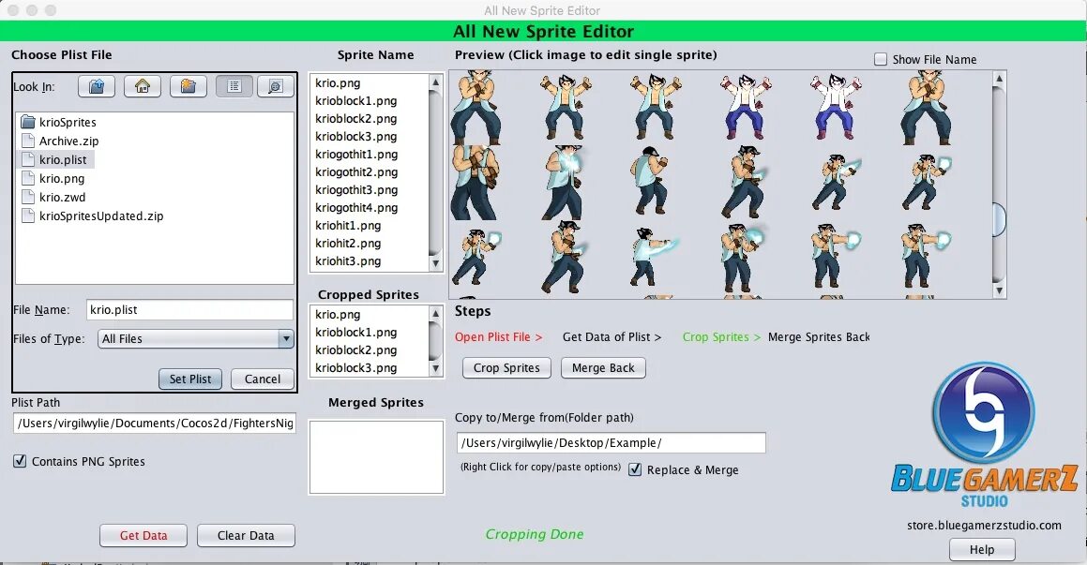Cropped Sprites list scroll down arrow
1087x565 pixels.
pos(435,369)
